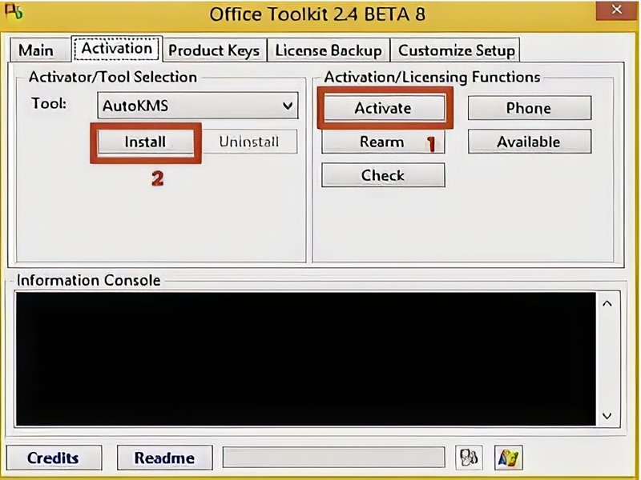This screenshot has height=480, width=641.
Task: Open the Credits dialog
Action: click(x=53, y=458)
